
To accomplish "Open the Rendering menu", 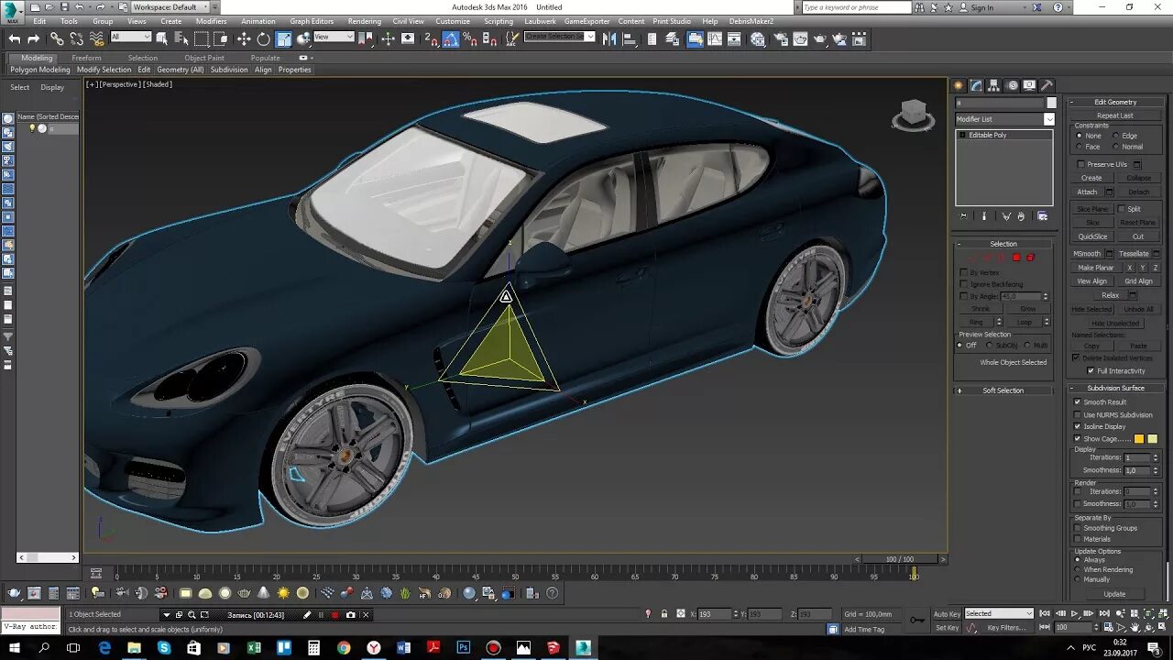I will (364, 21).
